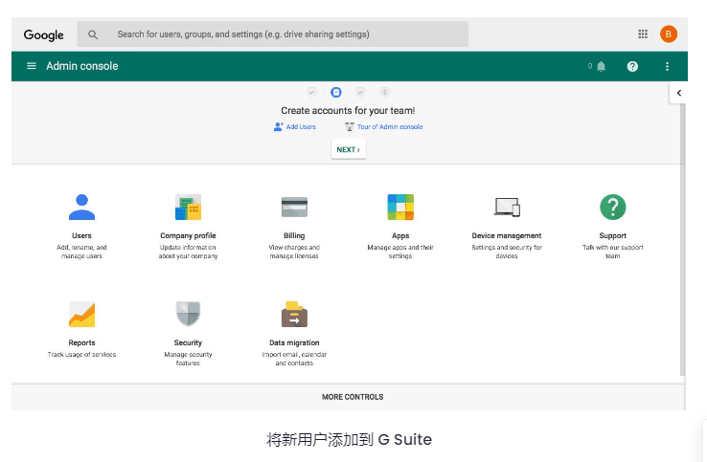Click the orange B account avatar
The width and height of the screenshot is (707, 462).
point(669,34)
